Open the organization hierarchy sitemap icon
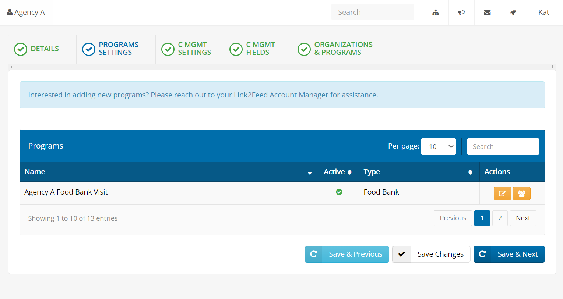Image resolution: width=563 pixels, height=299 pixels. click(436, 13)
